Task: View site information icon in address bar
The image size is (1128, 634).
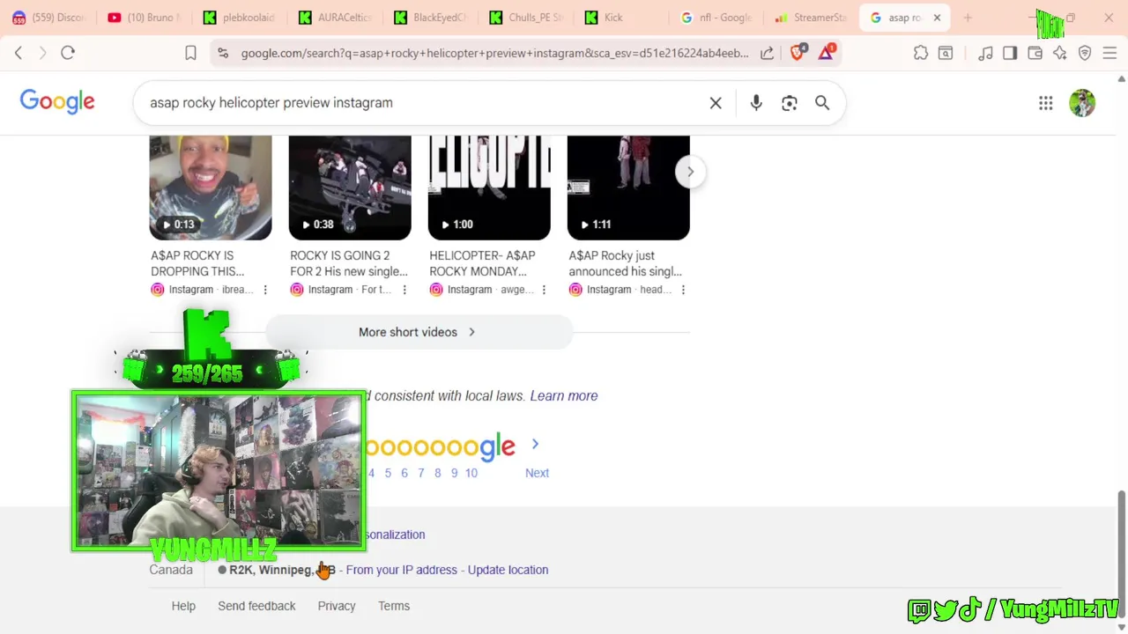Action: 223,53
